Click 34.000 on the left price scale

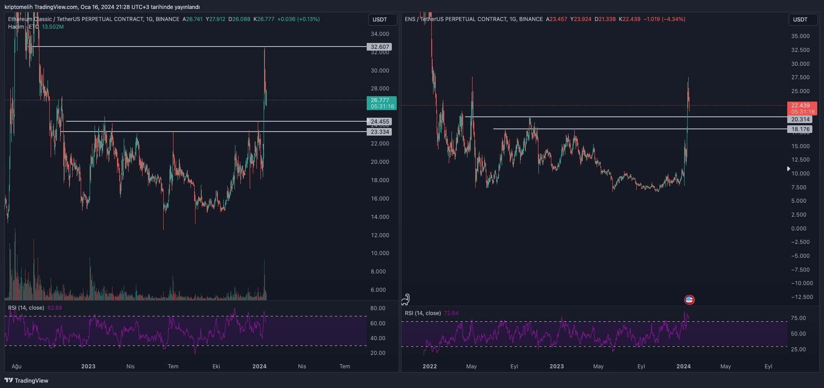pyautogui.click(x=380, y=34)
